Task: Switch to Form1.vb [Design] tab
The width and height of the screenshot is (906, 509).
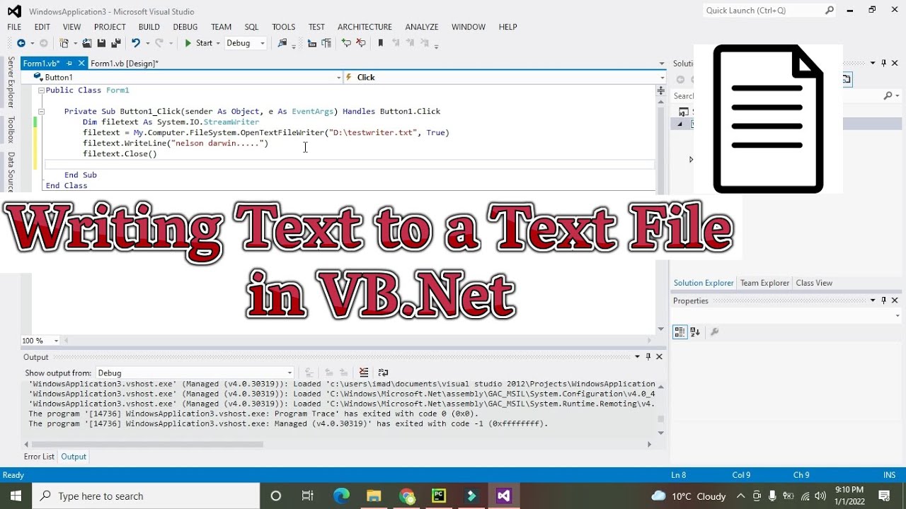Action: (x=125, y=64)
